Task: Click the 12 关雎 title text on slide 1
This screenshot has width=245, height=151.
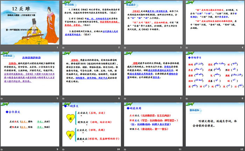Action: coord(21,9)
